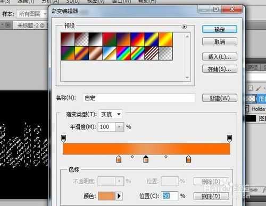
Task: Select the foreground to transparent gradient preset
Action: pos(81,39)
